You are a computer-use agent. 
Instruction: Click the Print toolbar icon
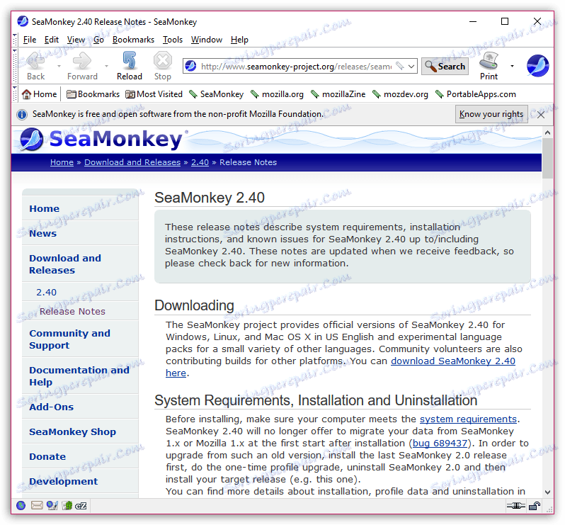489,66
